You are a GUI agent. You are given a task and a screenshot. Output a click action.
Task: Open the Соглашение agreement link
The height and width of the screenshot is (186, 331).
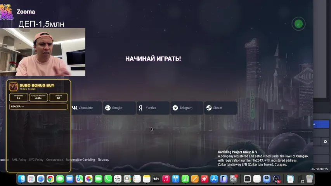[54, 160]
